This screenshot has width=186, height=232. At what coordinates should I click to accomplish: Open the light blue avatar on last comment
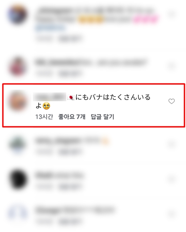coord(18,213)
